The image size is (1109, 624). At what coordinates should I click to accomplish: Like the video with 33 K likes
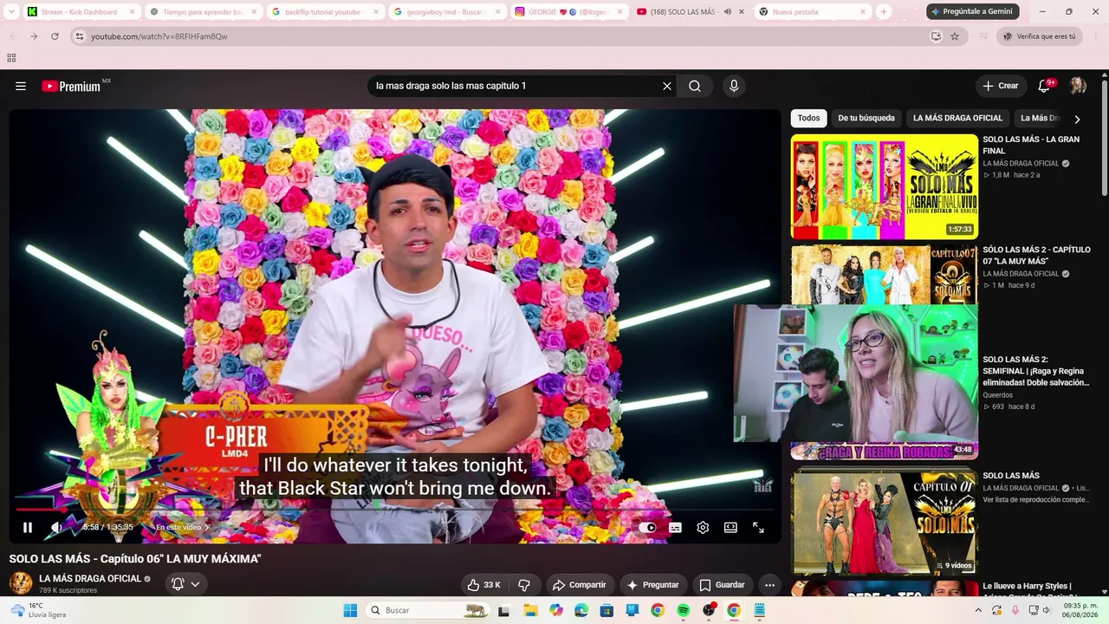[x=483, y=585]
